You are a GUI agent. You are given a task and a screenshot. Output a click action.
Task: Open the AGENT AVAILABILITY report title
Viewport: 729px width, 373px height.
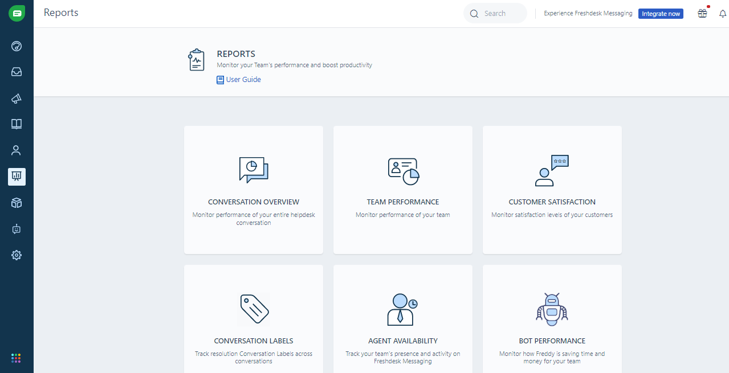coord(403,341)
